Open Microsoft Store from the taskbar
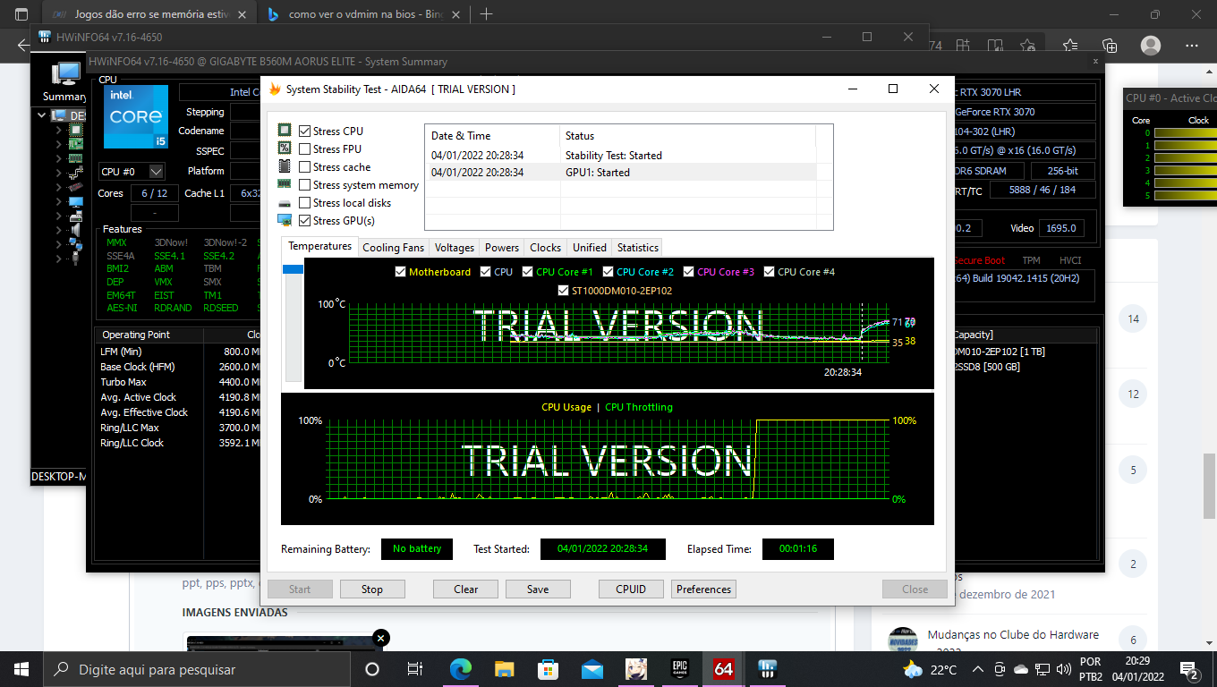The image size is (1217, 687). 549,668
